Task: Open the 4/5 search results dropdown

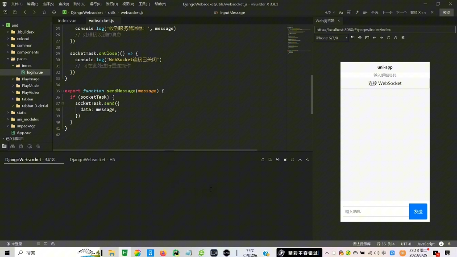Action: tap(330, 12)
